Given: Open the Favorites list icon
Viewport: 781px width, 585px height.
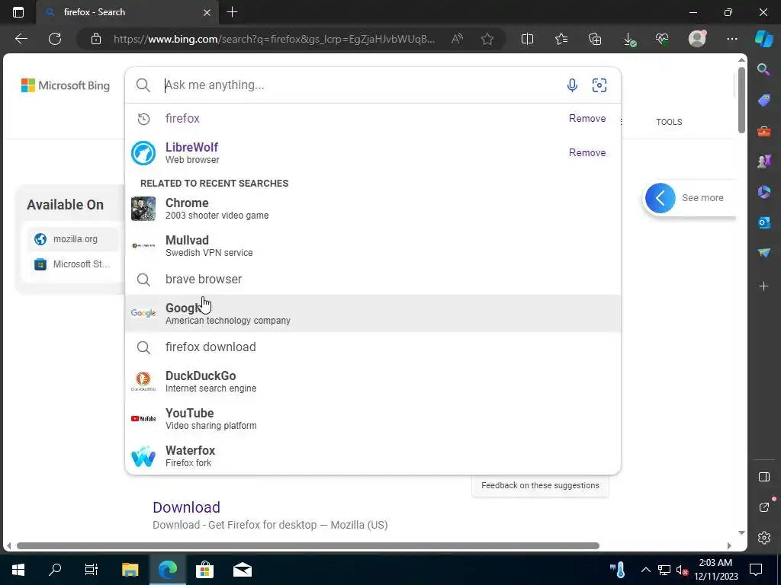Looking at the screenshot, I should point(561,39).
